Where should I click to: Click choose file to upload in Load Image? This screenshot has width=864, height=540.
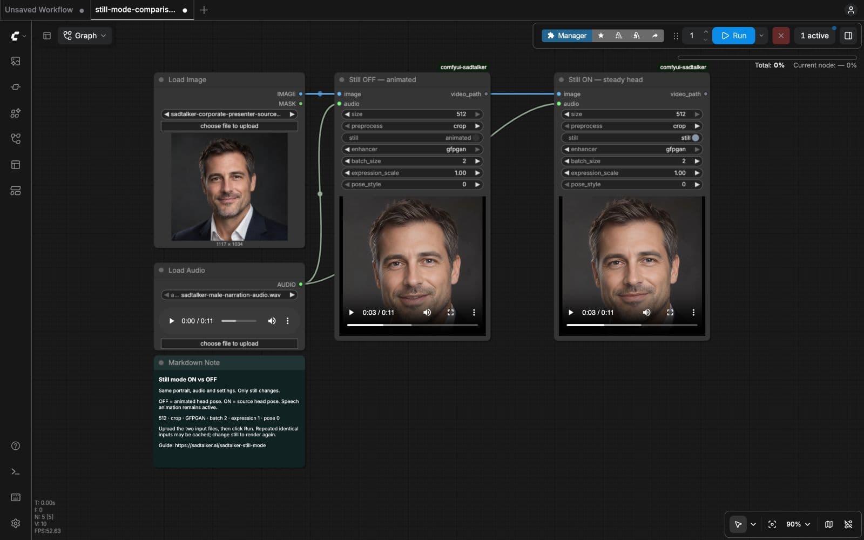[x=229, y=126]
